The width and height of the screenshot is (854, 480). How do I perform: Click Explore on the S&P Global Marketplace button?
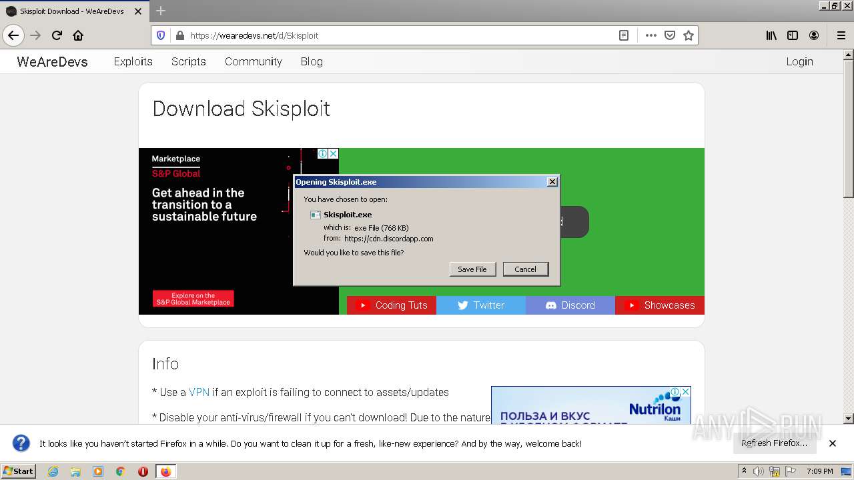193,299
